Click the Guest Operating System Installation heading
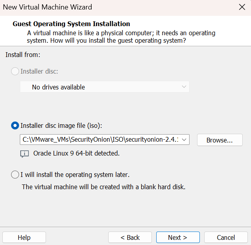The height and width of the screenshot is (245, 251). pyautogui.click(x=71, y=24)
